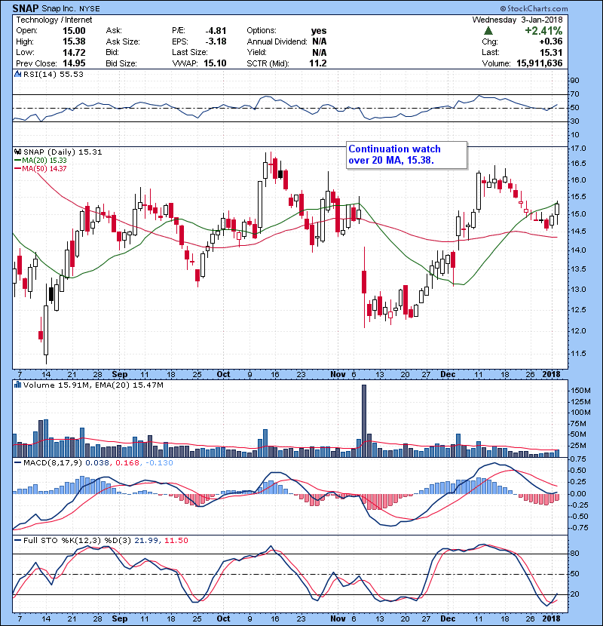
Task: Click the MACD histogram value -0.130
Action: [x=159, y=463]
